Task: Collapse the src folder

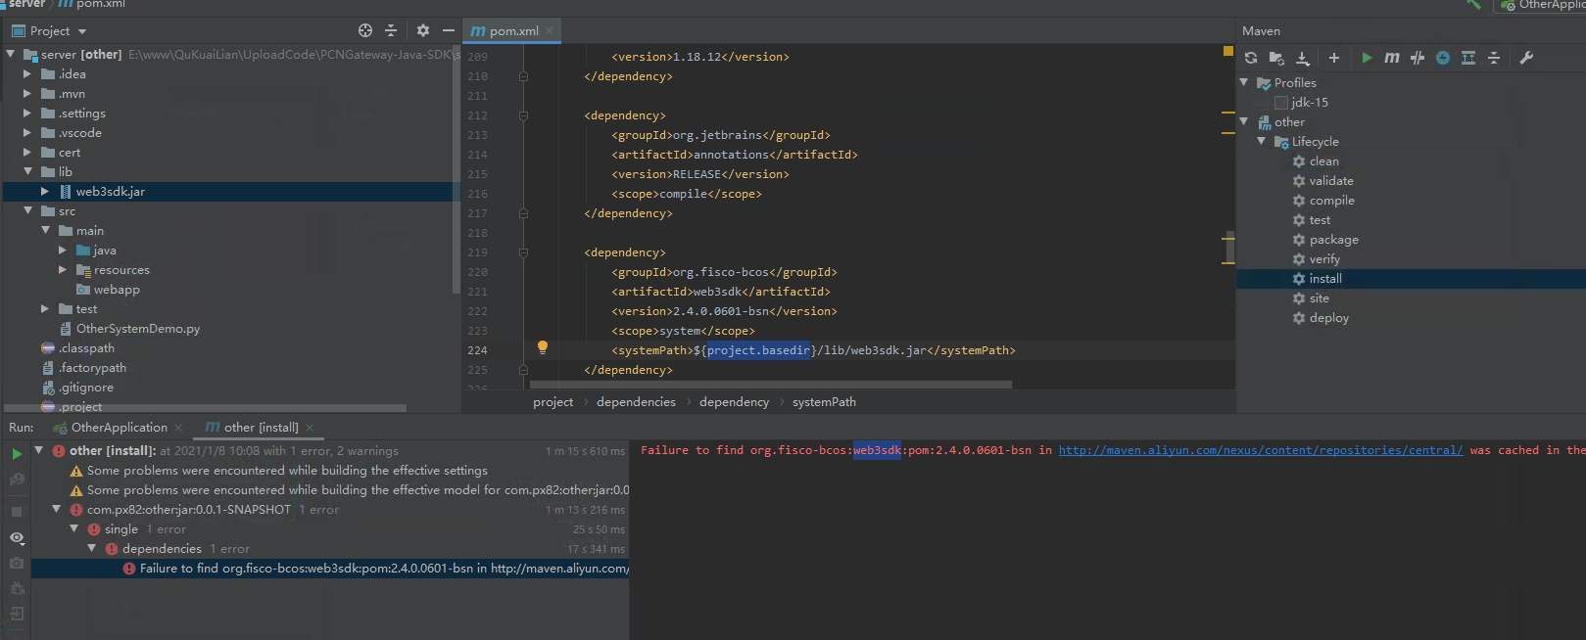Action: (27, 210)
